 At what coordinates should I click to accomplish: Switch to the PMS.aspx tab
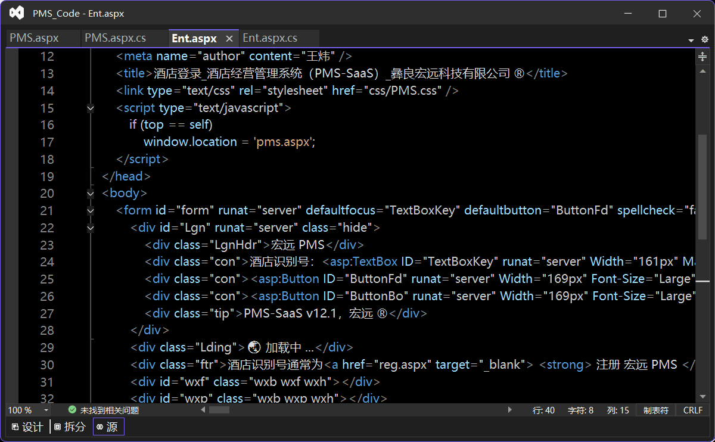[35, 38]
